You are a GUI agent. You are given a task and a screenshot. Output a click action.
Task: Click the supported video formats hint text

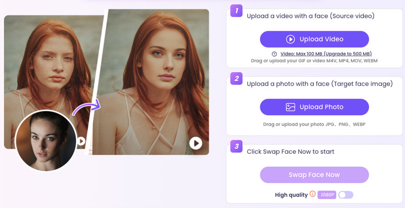[314, 61]
